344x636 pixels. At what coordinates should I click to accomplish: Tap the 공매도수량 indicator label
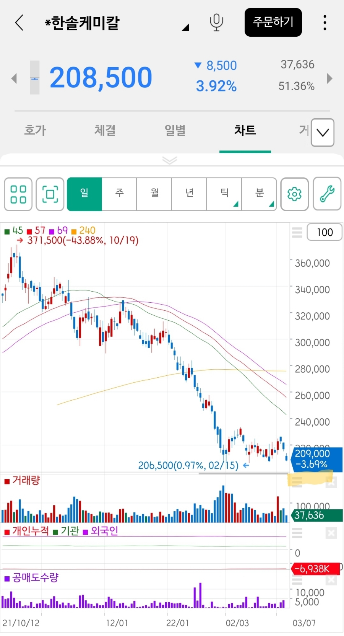31,577
